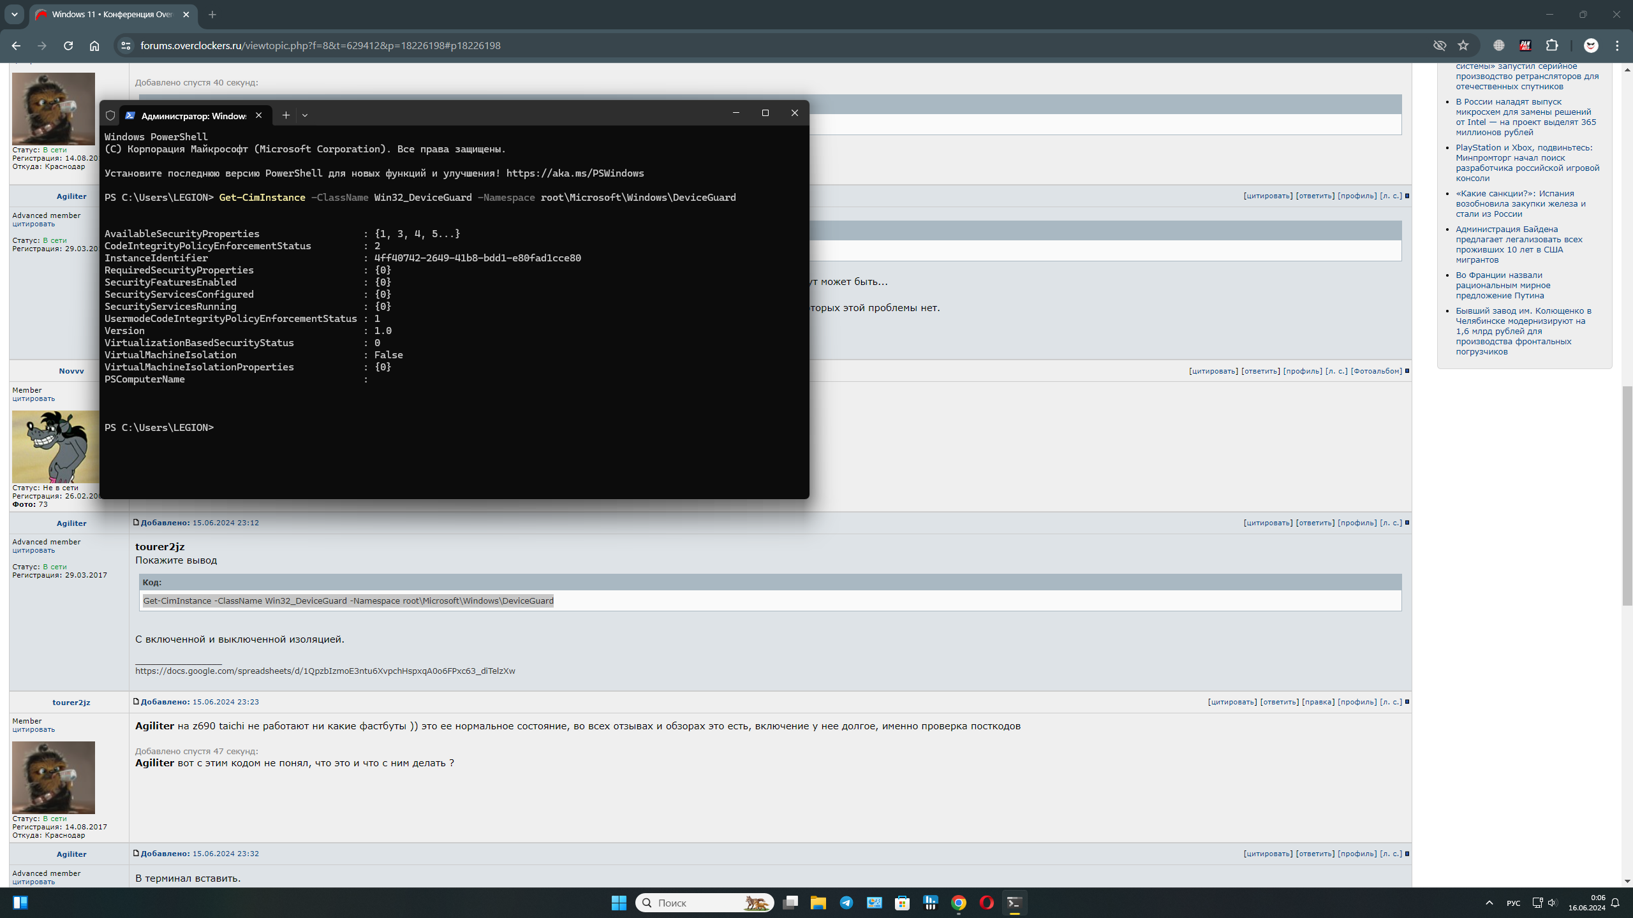Open Telegram from the taskbar

point(846,903)
